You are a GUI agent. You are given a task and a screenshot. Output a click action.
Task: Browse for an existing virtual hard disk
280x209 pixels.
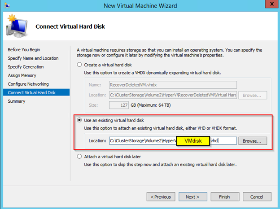252,141
